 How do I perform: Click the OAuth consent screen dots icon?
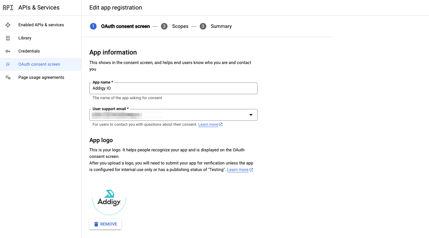point(8,64)
